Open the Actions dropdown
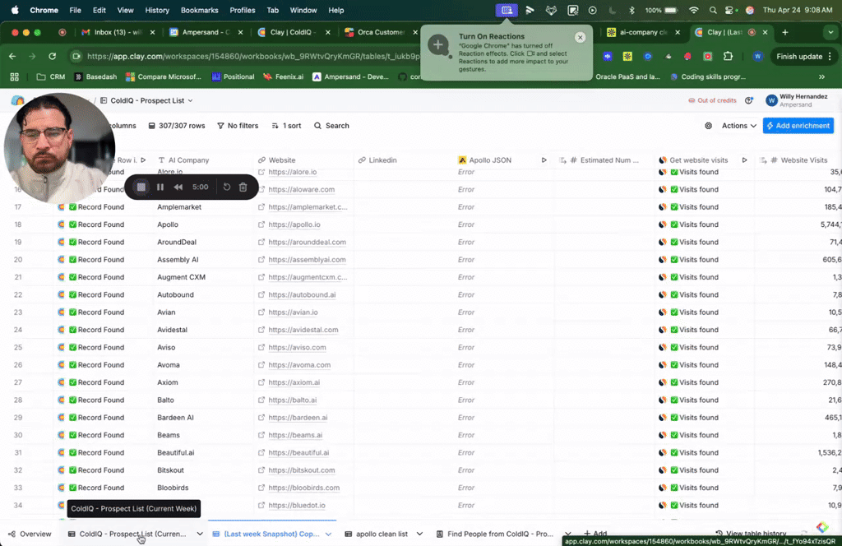The width and height of the screenshot is (842, 546). coord(739,126)
